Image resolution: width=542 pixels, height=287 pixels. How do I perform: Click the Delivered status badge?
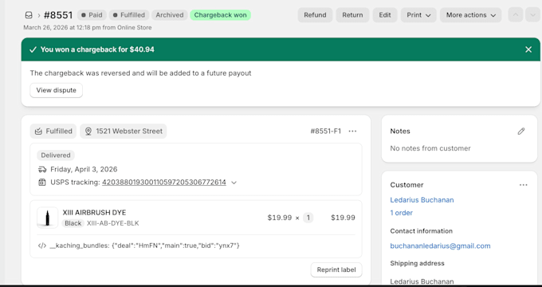tap(56, 155)
